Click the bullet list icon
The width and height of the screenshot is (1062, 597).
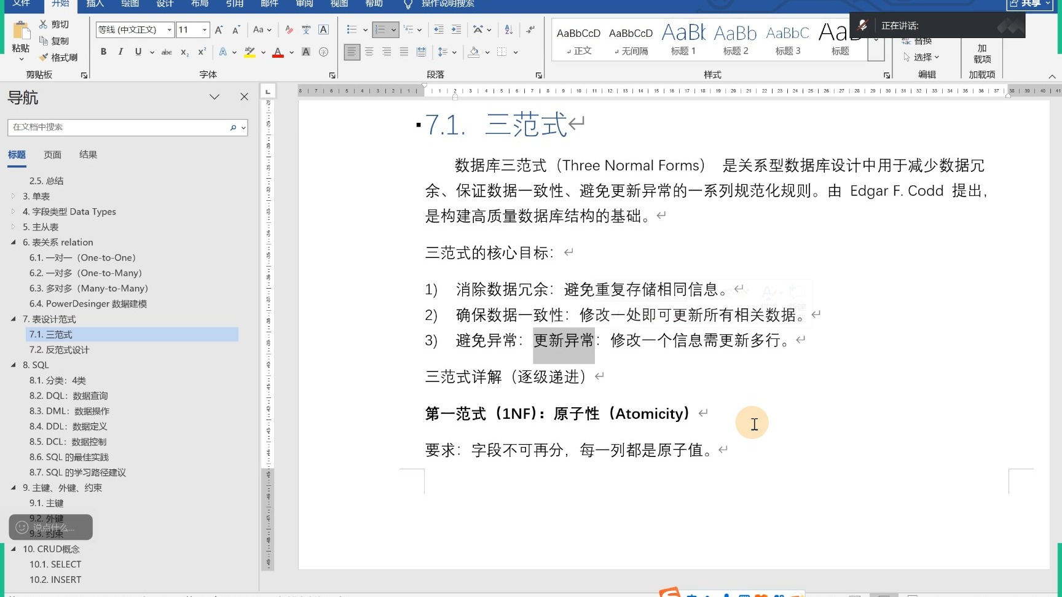point(352,29)
